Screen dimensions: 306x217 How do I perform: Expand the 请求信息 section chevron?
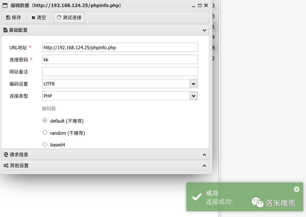pos(204,155)
